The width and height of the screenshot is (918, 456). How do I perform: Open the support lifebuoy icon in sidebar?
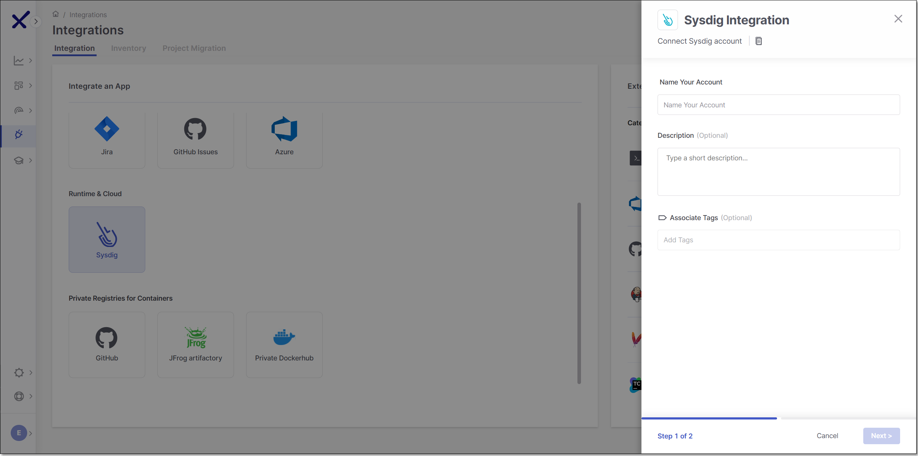[x=19, y=396]
